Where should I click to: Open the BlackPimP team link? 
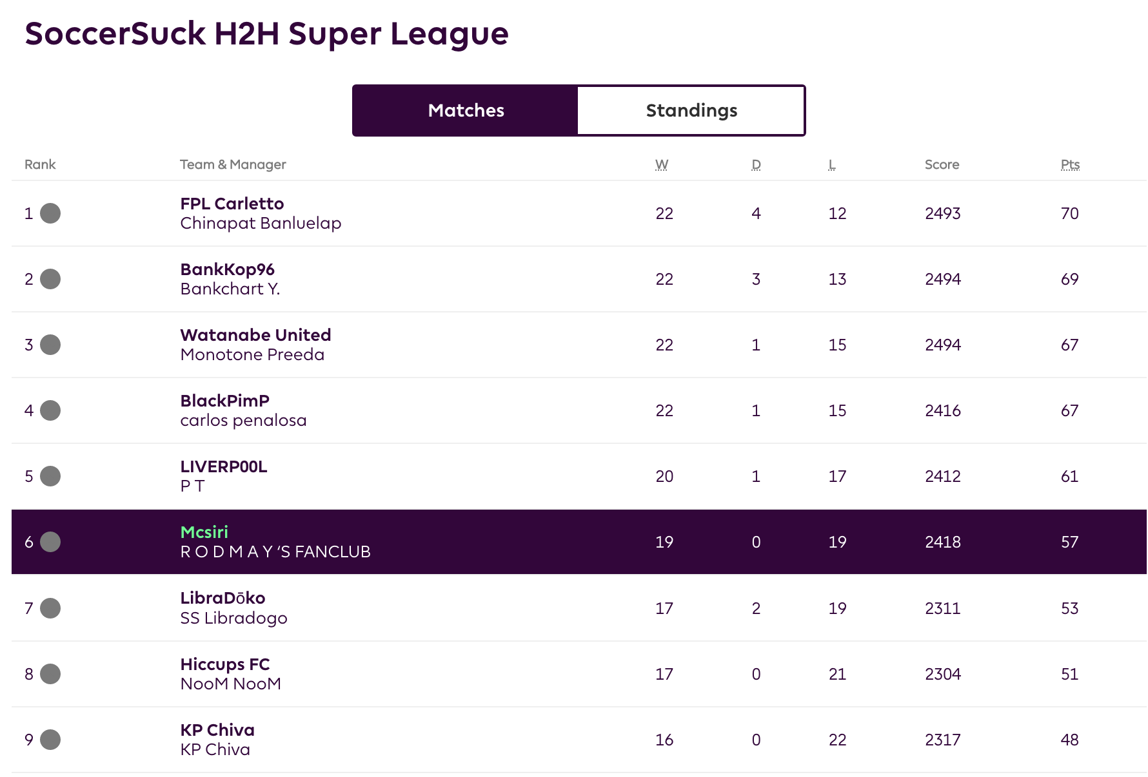pos(224,401)
